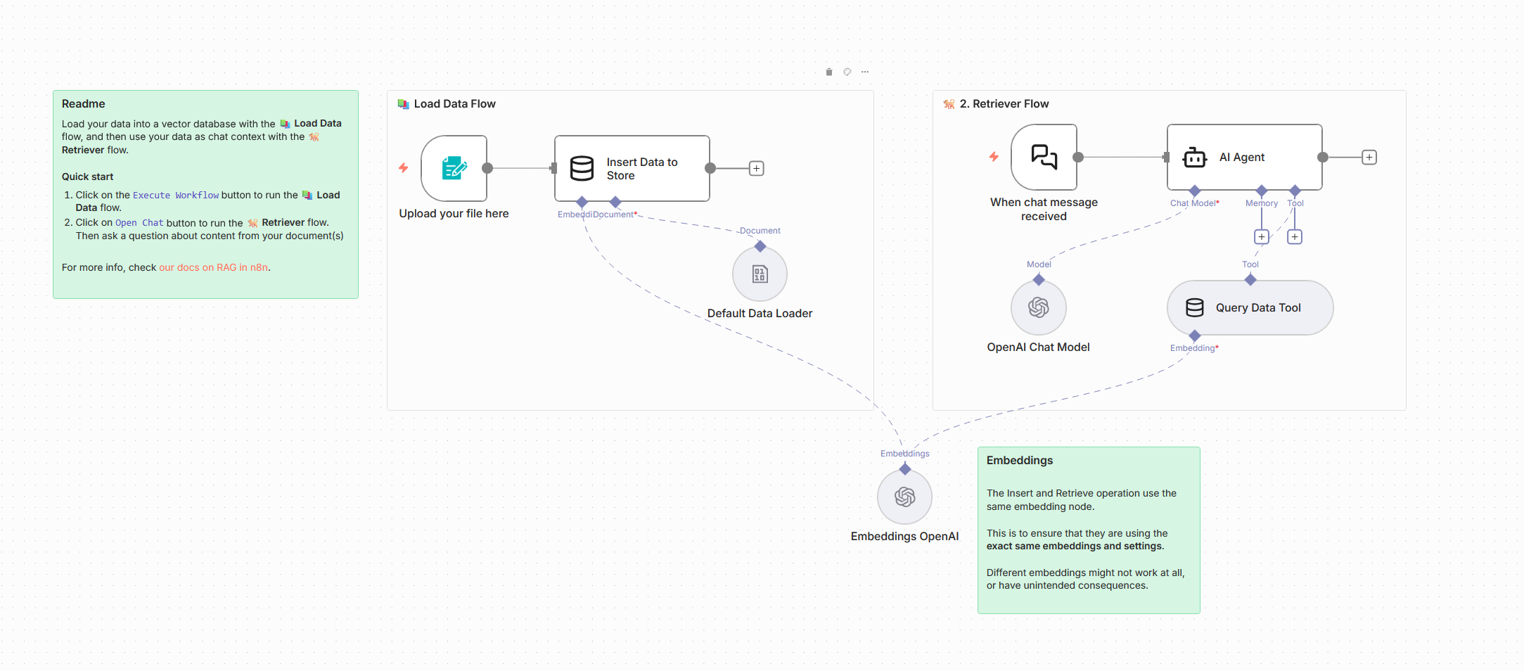This screenshot has width=1524, height=671.
Task: Add a node after Insert Data to Store
Action: pyautogui.click(x=756, y=169)
